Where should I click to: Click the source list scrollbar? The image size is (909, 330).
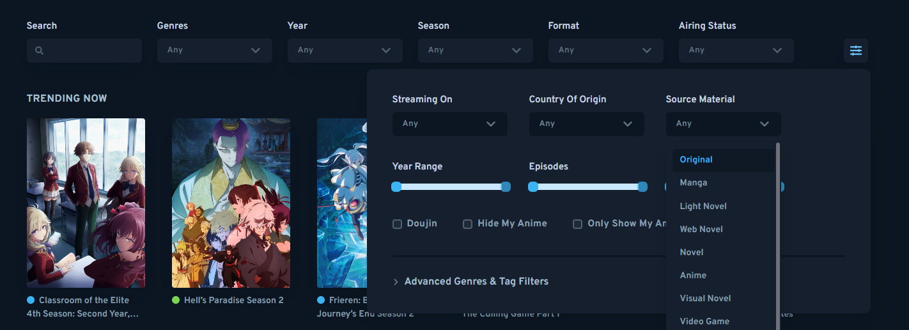pos(778,237)
